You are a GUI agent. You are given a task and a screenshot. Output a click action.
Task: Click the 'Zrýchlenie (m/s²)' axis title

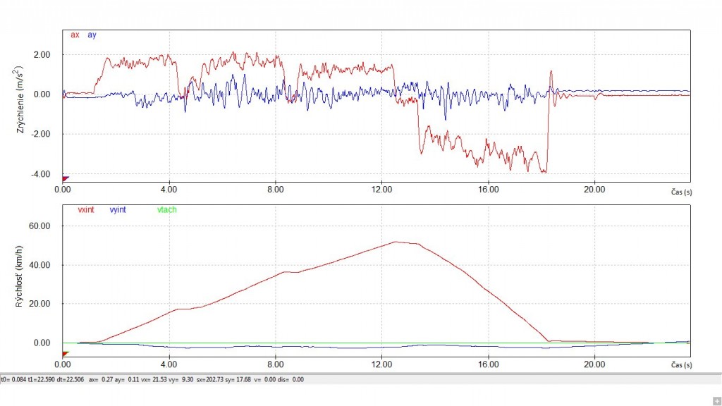click(19, 99)
